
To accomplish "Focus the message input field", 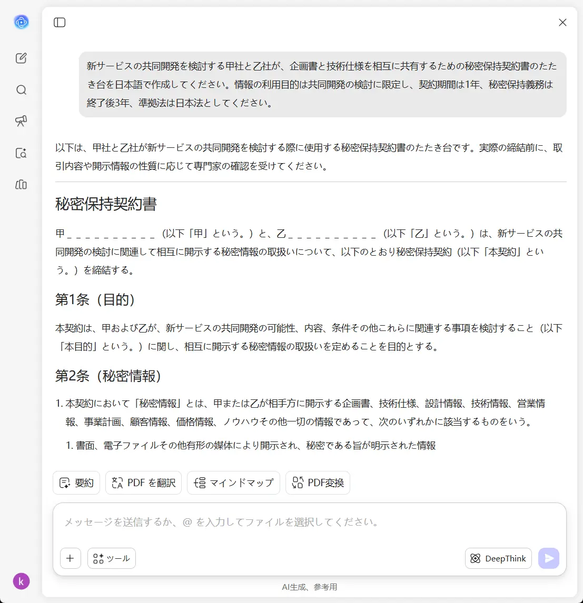I will click(309, 522).
